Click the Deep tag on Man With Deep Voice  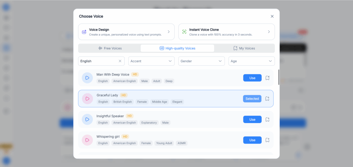[169, 81]
